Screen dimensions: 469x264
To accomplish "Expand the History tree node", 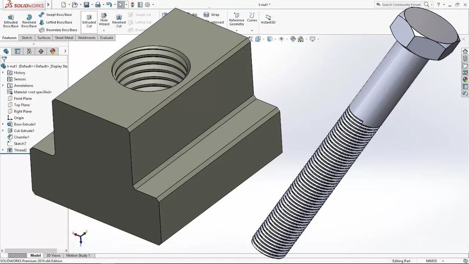I will click(x=3, y=73).
